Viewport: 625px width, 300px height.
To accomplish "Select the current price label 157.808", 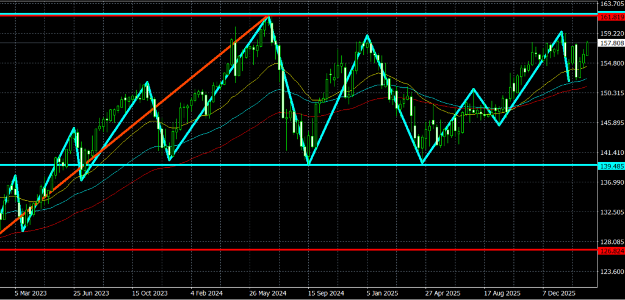I will click(611, 43).
